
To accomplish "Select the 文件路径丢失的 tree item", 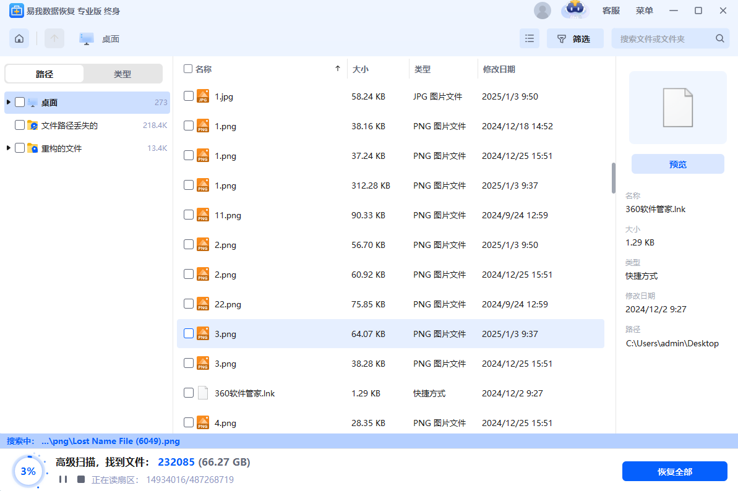I will (x=69, y=125).
